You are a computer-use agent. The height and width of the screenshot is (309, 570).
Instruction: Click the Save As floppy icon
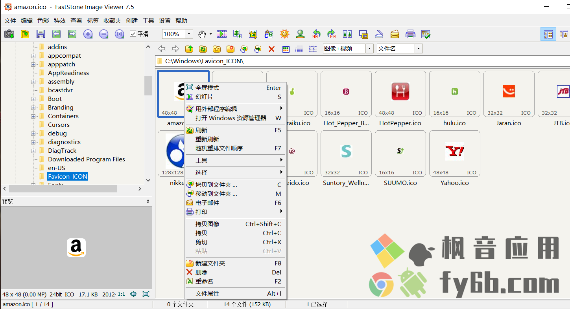click(x=41, y=34)
